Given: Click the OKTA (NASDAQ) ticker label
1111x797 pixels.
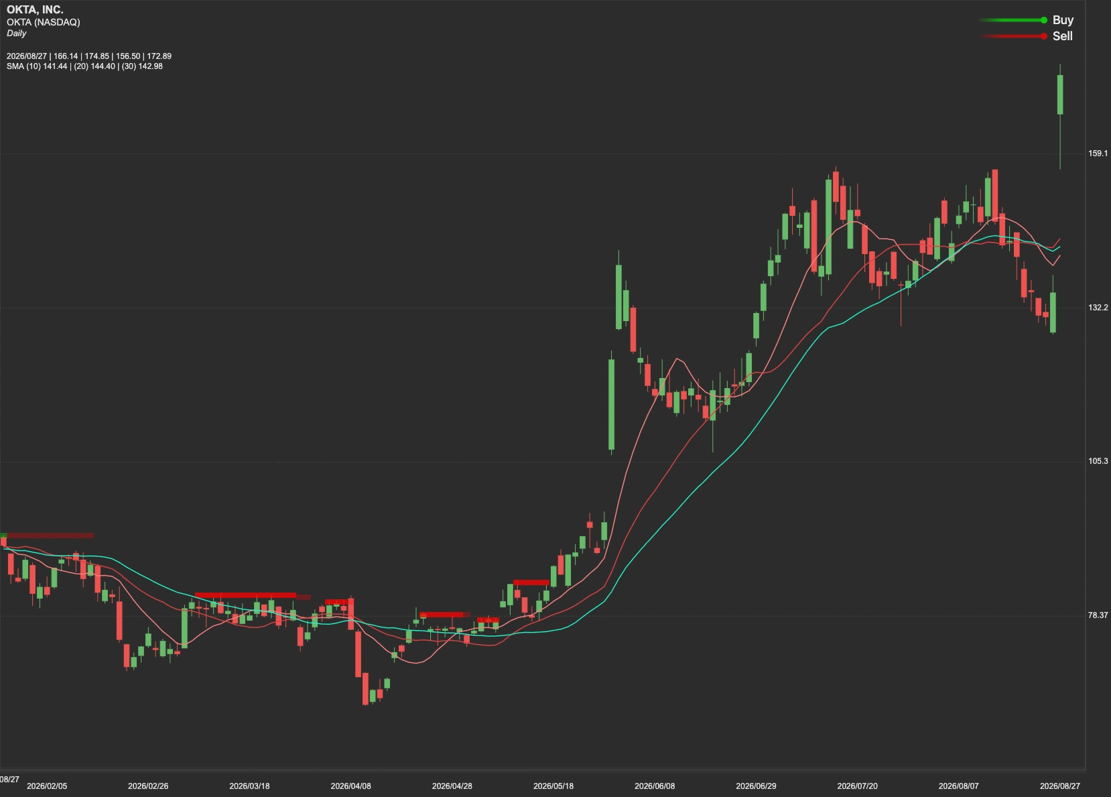Looking at the screenshot, I should pyautogui.click(x=44, y=22).
